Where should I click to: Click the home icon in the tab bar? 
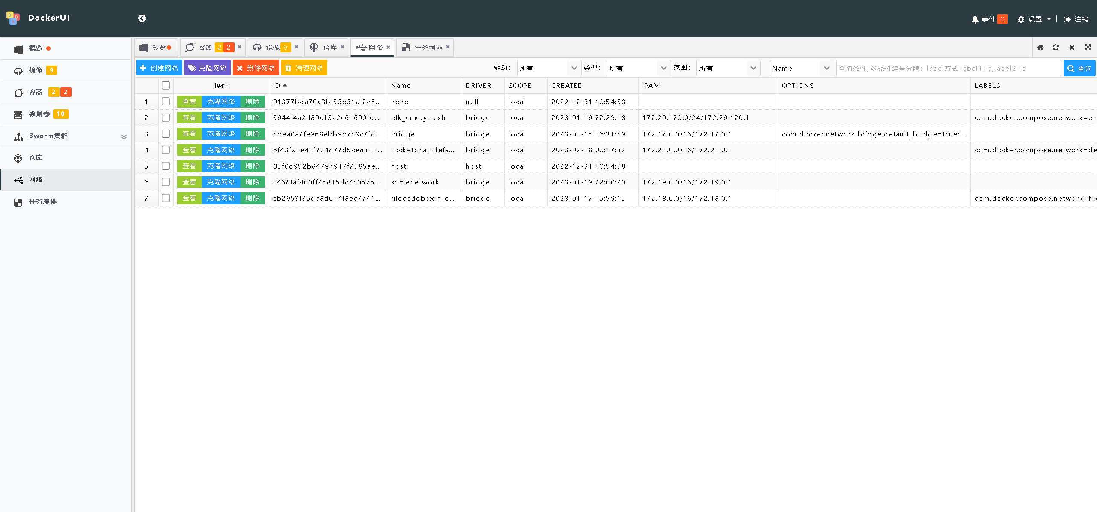(1040, 48)
